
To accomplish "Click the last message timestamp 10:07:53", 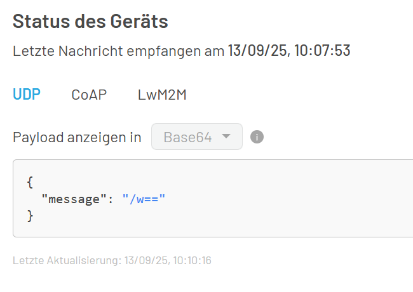I will point(322,50).
